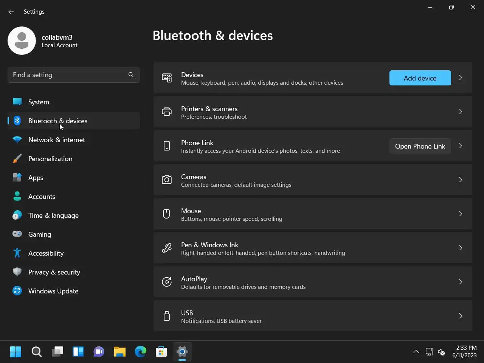
Task: Expand the Printers & scanners chevron
Action: 461,112
